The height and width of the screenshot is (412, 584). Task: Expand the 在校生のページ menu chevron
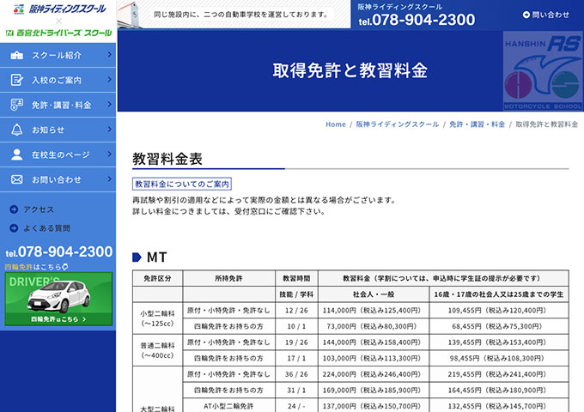point(110,154)
